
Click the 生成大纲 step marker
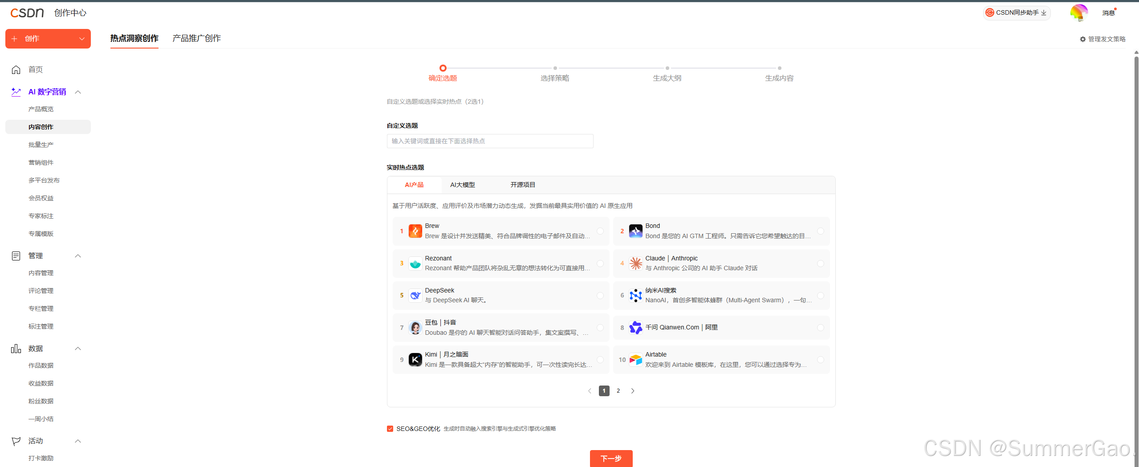(x=667, y=68)
